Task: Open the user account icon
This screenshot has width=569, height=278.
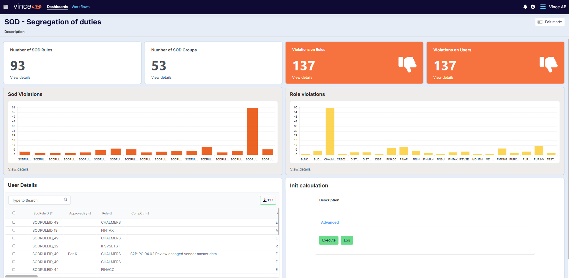Action: [x=533, y=7]
